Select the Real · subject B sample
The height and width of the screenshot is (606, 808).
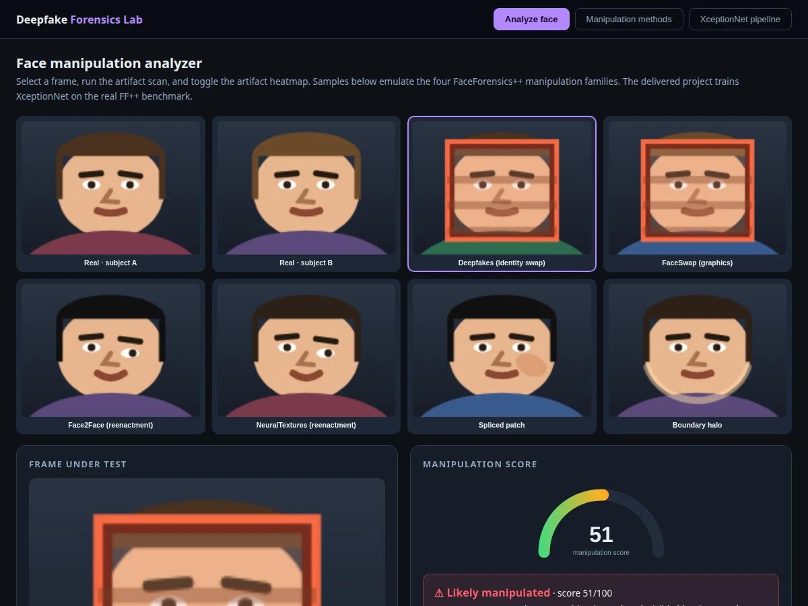point(306,194)
